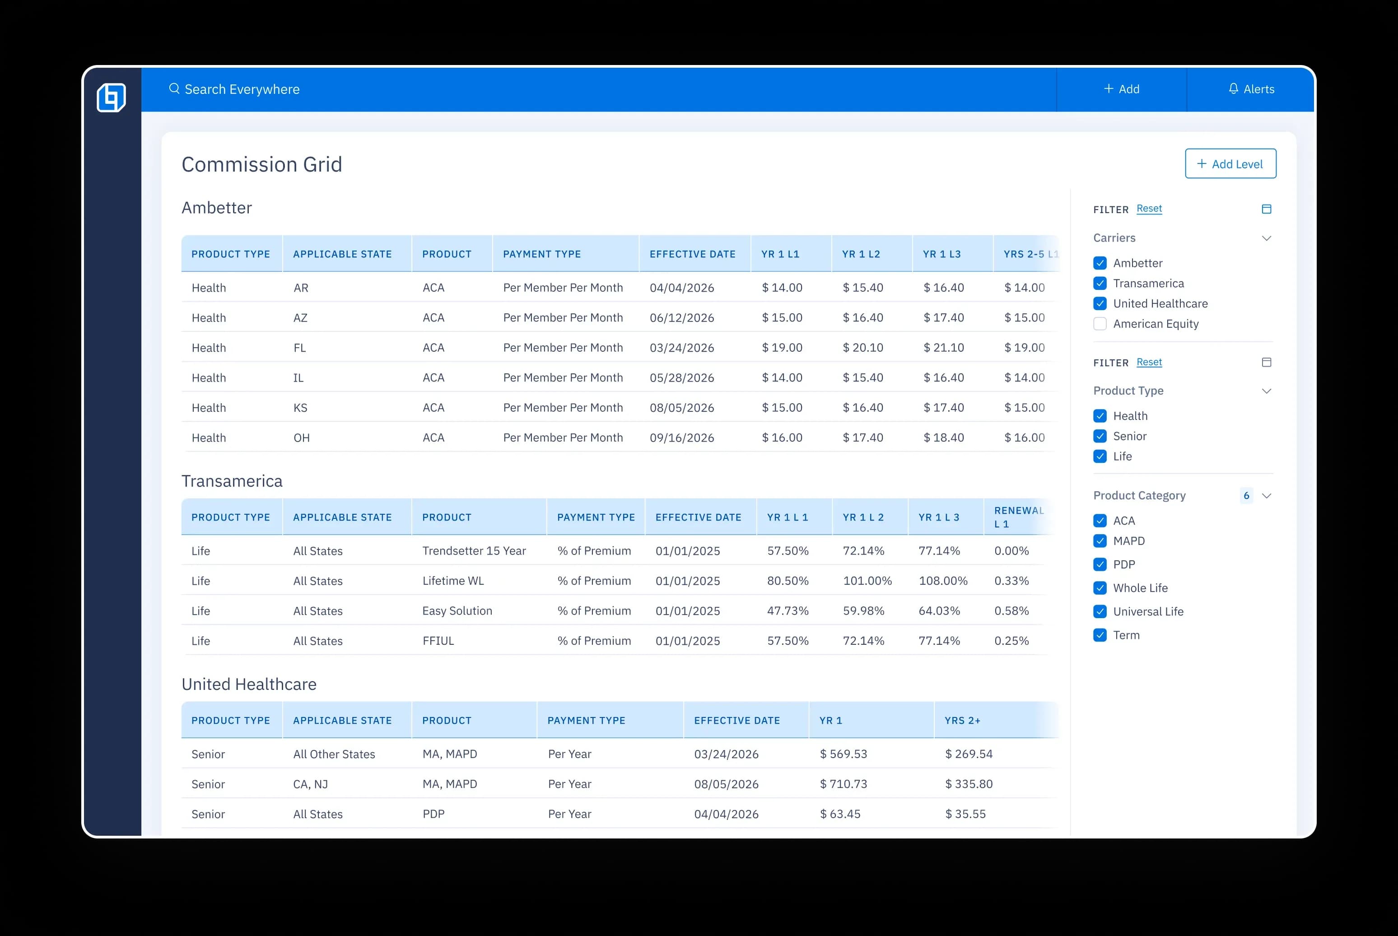Screen dimensions: 1398x936
Task: Uncheck the Ambetter carrier checkbox
Action: click(x=1100, y=263)
